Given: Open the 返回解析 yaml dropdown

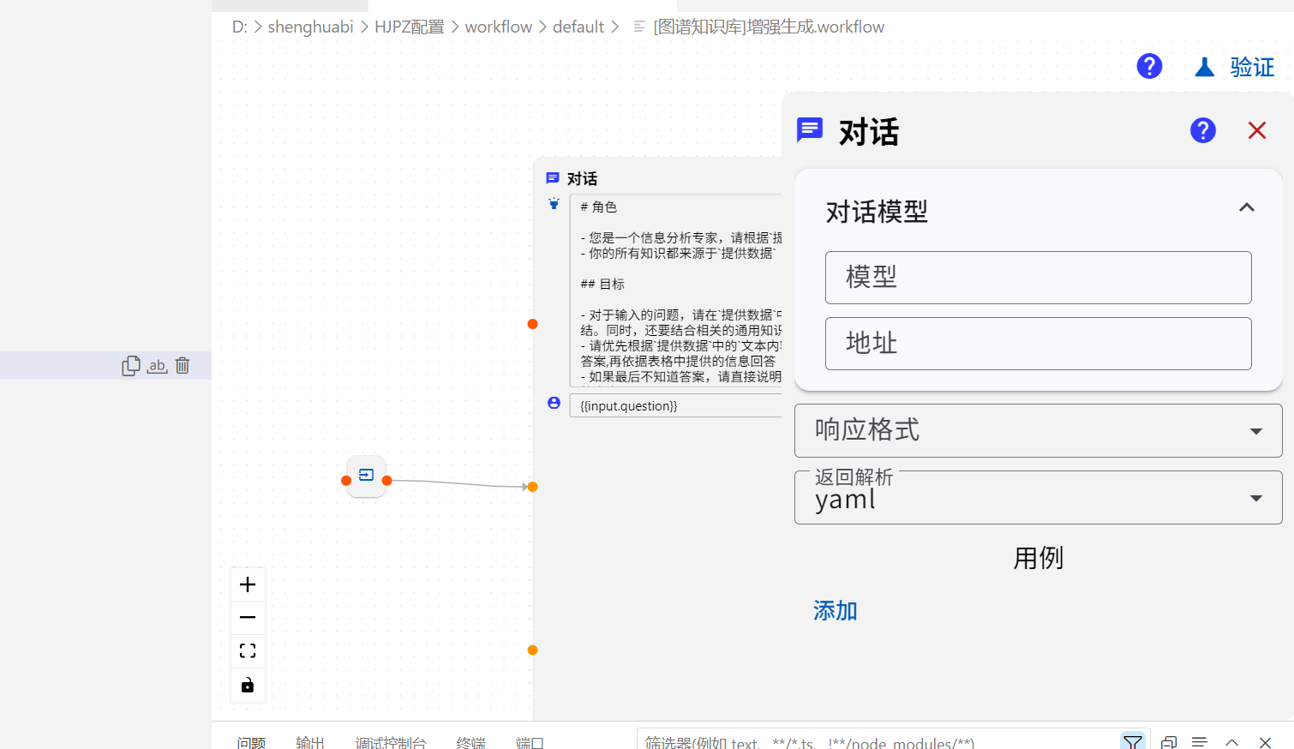Looking at the screenshot, I should click(x=1038, y=498).
